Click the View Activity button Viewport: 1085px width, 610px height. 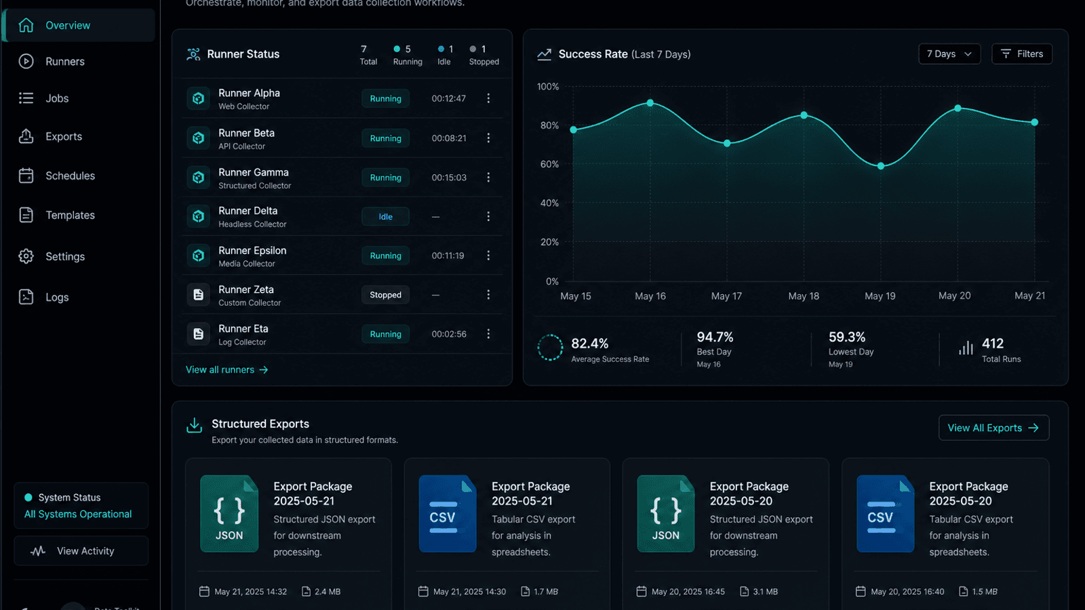point(81,551)
